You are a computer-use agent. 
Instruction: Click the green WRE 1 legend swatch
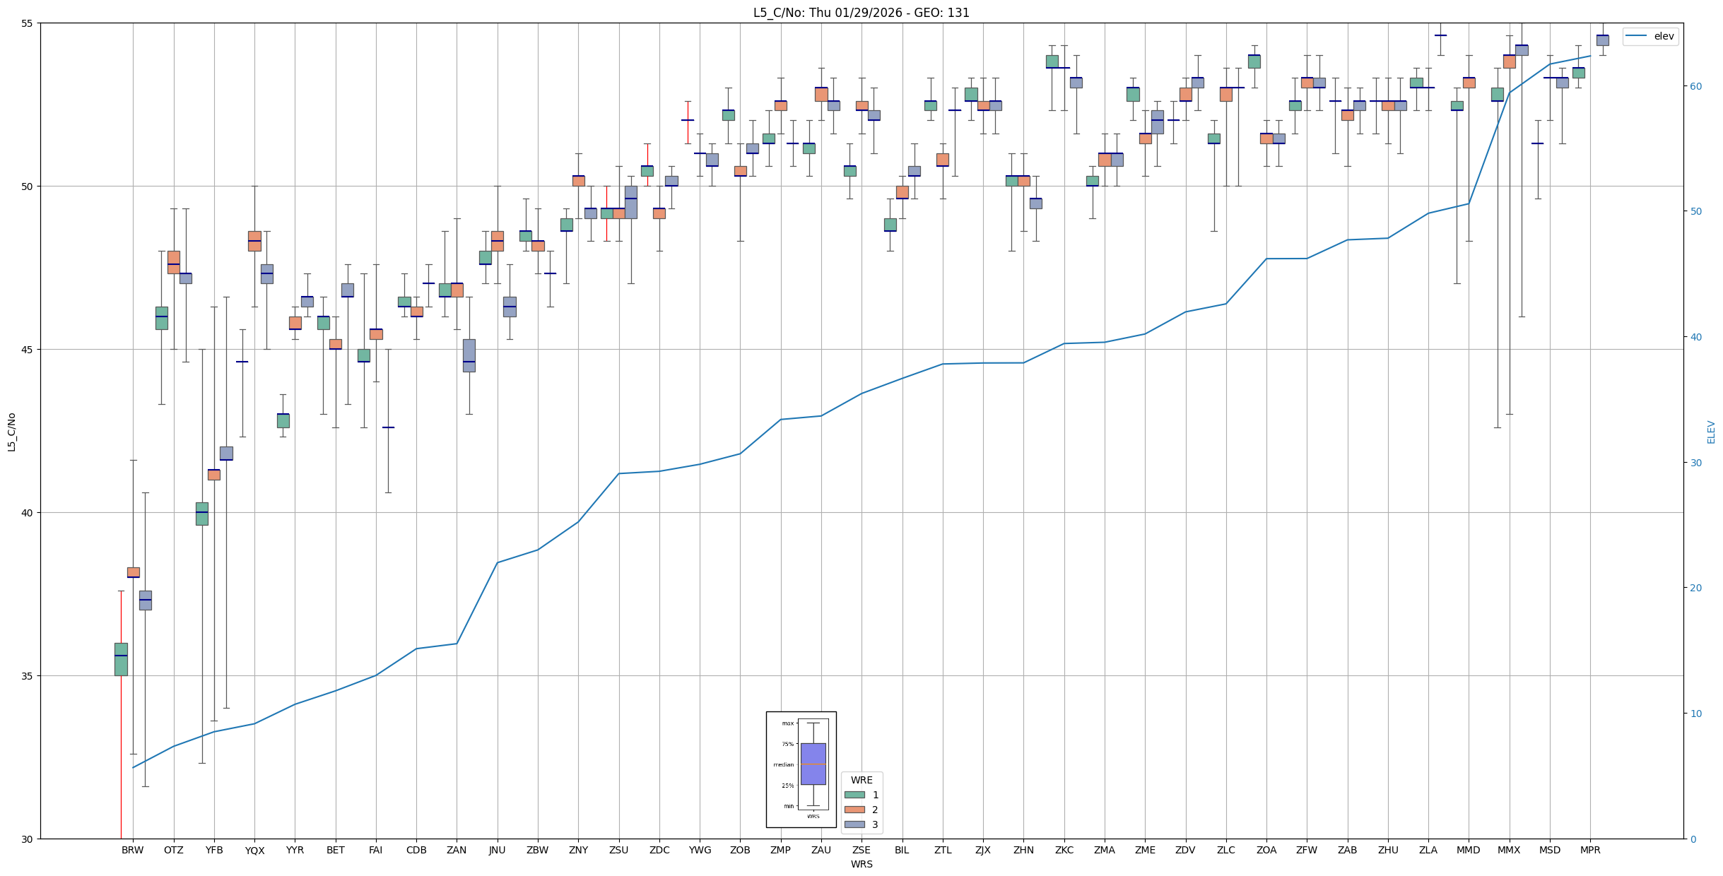(x=854, y=795)
